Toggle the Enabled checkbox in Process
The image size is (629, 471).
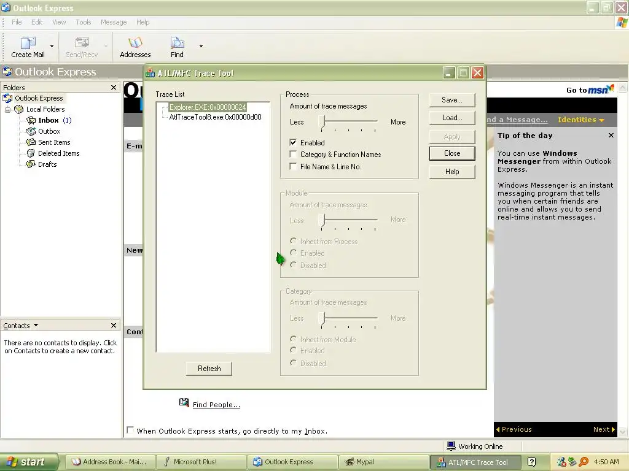point(293,142)
